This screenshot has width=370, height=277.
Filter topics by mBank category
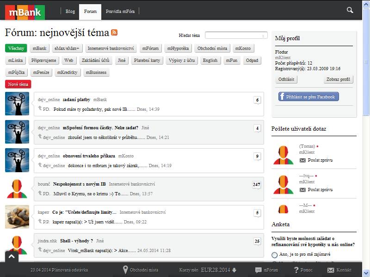[39, 48]
